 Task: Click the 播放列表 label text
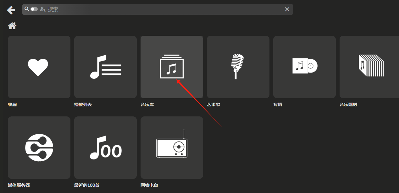[83, 105]
